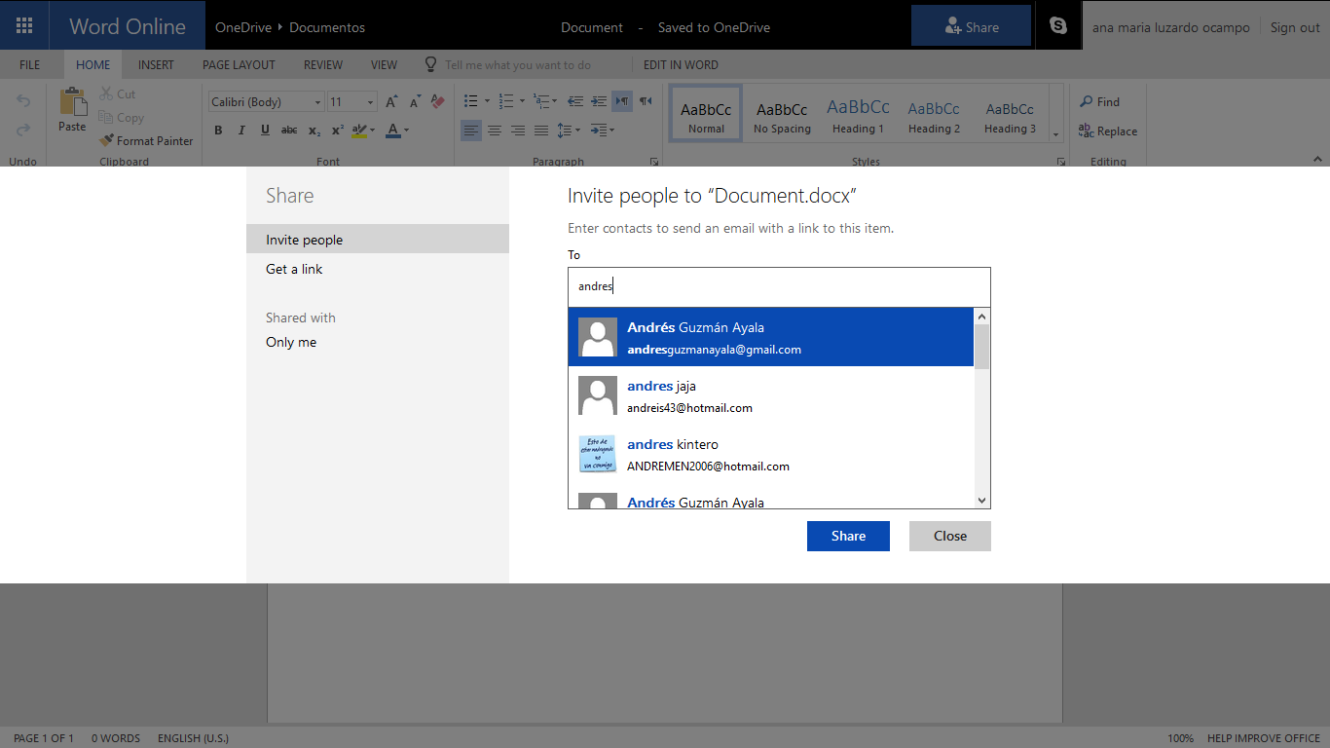Collapse the ribbon with the chevron
This screenshot has width=1330, height=748.
[1318, 159]
